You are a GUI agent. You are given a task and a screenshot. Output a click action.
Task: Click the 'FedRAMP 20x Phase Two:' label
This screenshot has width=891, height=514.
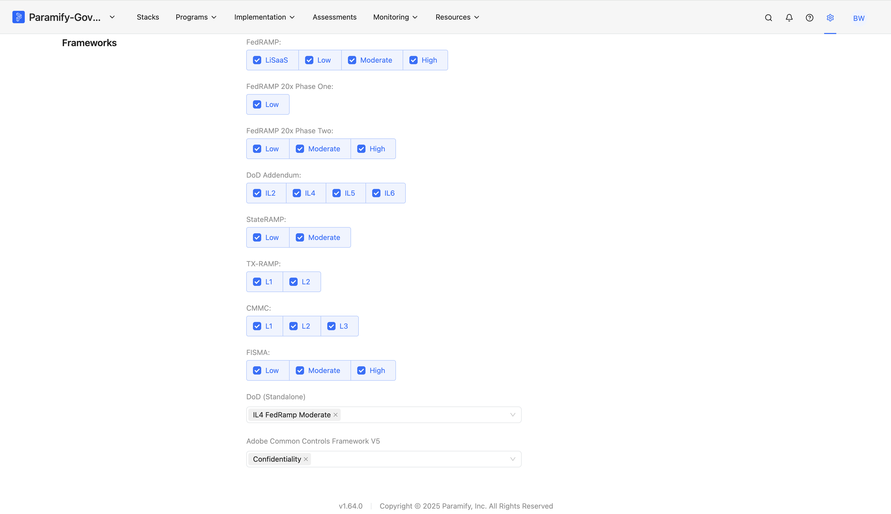pos(290,131)
